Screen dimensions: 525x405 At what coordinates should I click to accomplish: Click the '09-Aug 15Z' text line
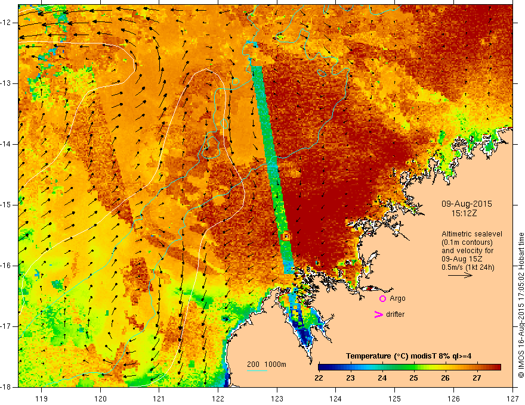point(463,259)
